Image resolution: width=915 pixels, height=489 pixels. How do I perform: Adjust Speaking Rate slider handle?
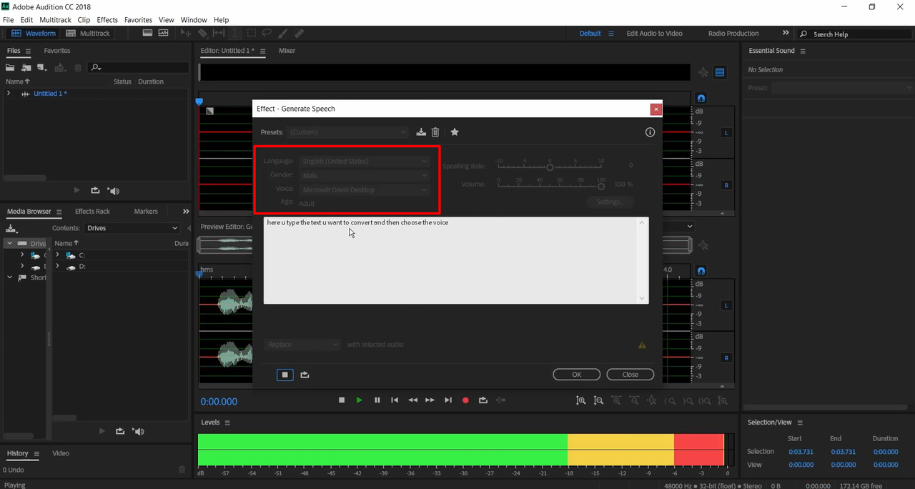[550, 167]
